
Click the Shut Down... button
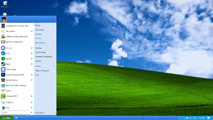(40, 113)
